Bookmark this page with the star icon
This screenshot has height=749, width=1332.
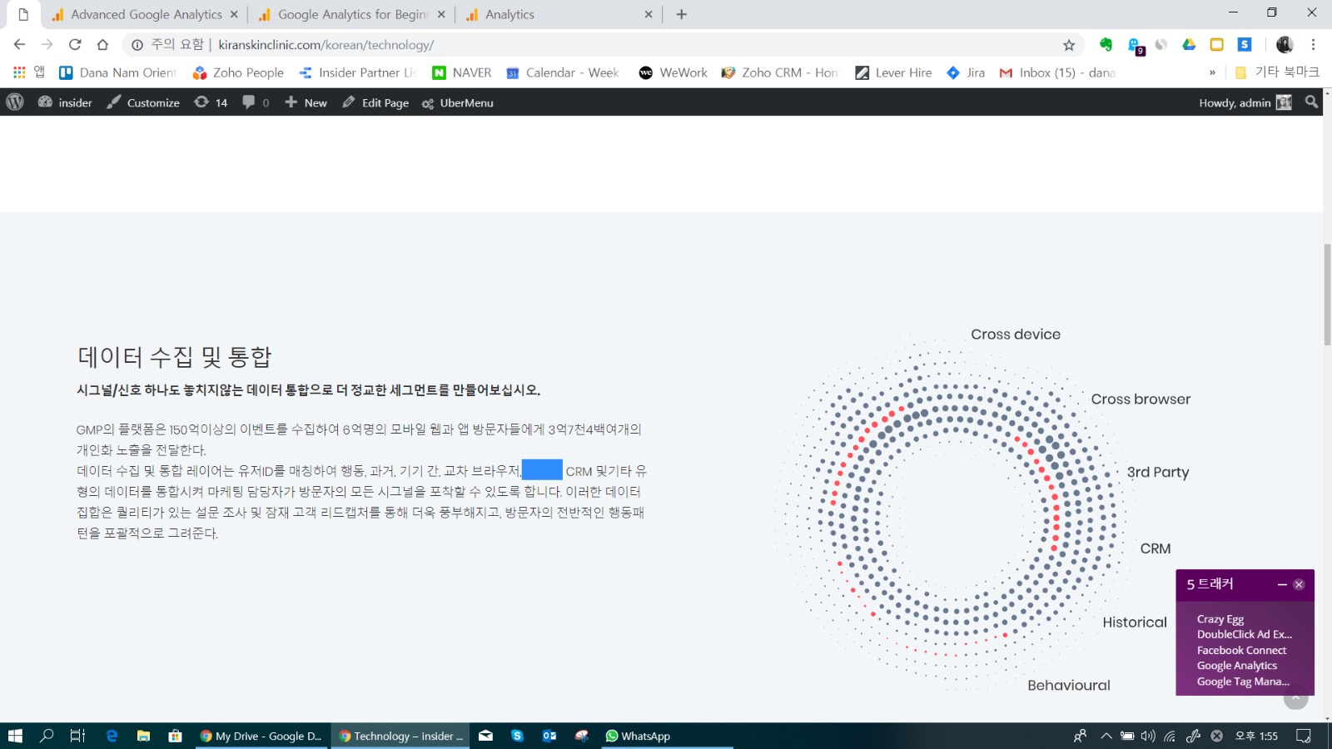1069,45
